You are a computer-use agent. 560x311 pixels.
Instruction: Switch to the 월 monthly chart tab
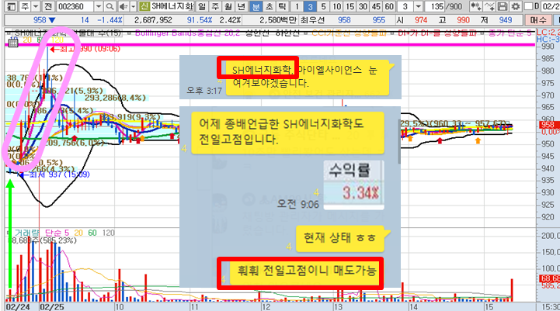[x=228, y=6]
